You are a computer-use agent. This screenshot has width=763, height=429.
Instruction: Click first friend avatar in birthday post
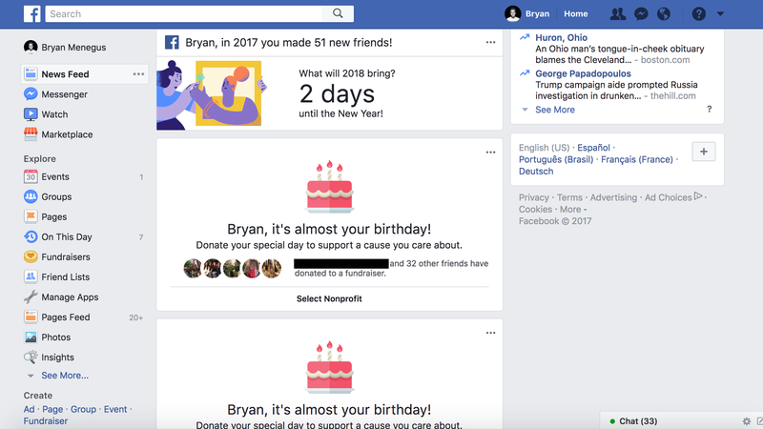[x=193, y=268]
